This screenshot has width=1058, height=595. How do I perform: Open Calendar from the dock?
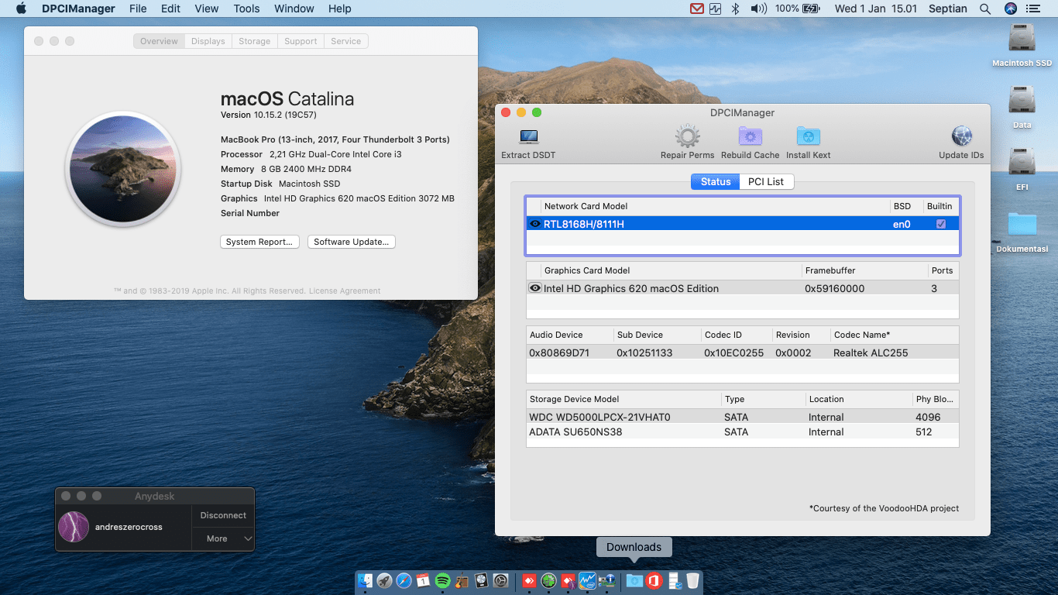423,580
